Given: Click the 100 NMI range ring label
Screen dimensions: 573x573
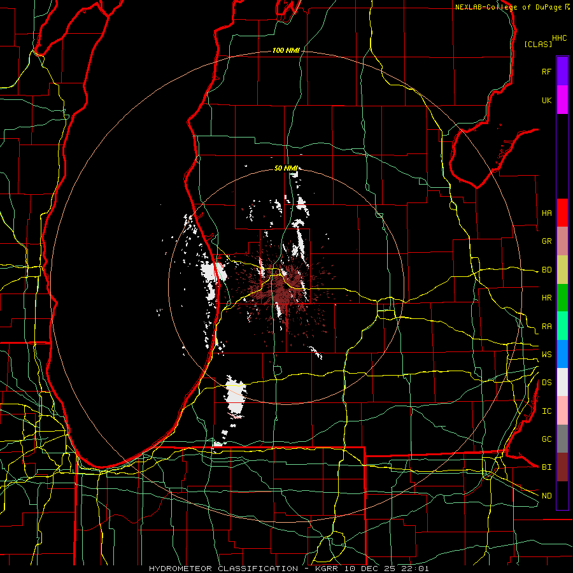Looking at the screenshot, I should 286,50.
